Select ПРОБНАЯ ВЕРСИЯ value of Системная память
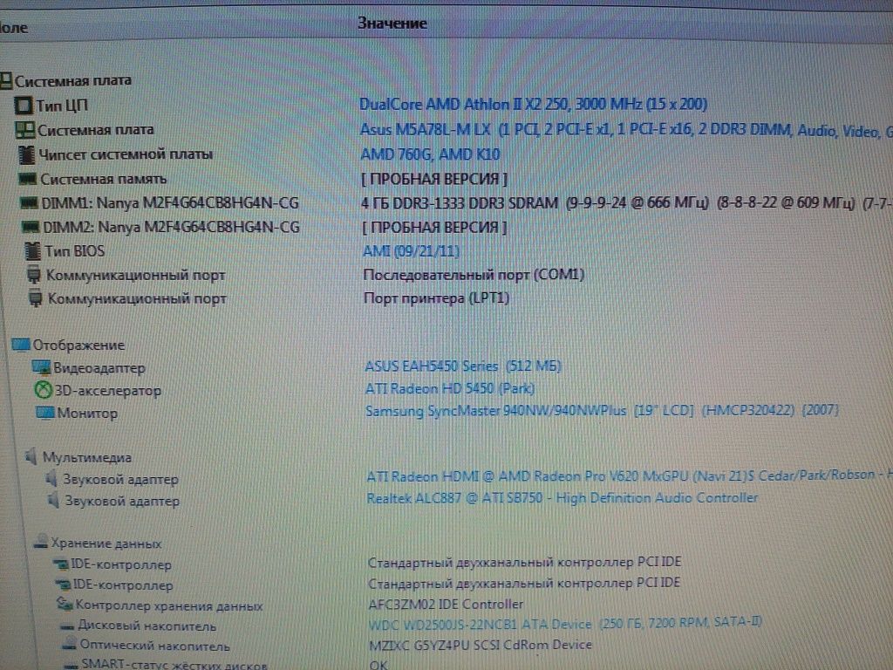Image resolution: width=893 pixels, height=670 pixels. click(x=434, y=179)
